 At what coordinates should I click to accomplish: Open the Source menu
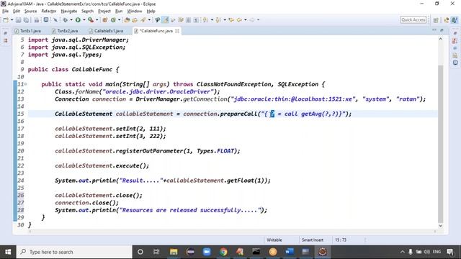[x=30, y=12]
